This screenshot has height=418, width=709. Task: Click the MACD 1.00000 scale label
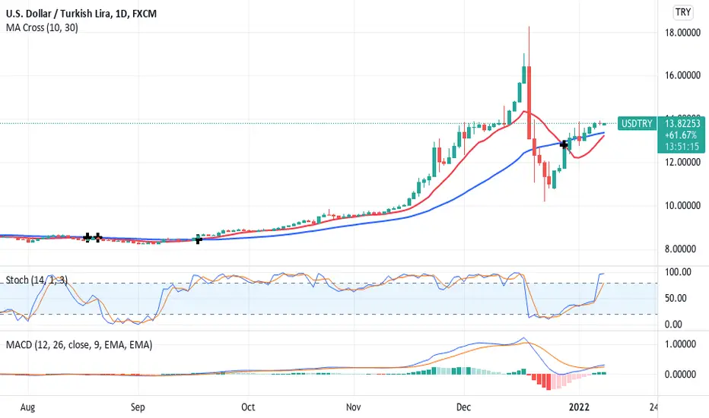pyautogui.click(x=680, y=344)
